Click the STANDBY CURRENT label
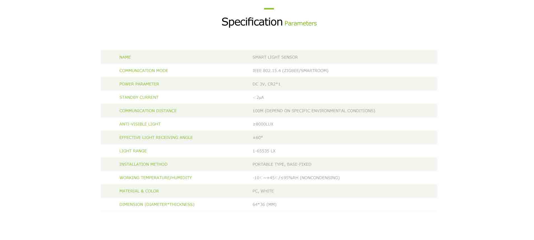Viewport: 534px width, 240px height. (139, 98)
